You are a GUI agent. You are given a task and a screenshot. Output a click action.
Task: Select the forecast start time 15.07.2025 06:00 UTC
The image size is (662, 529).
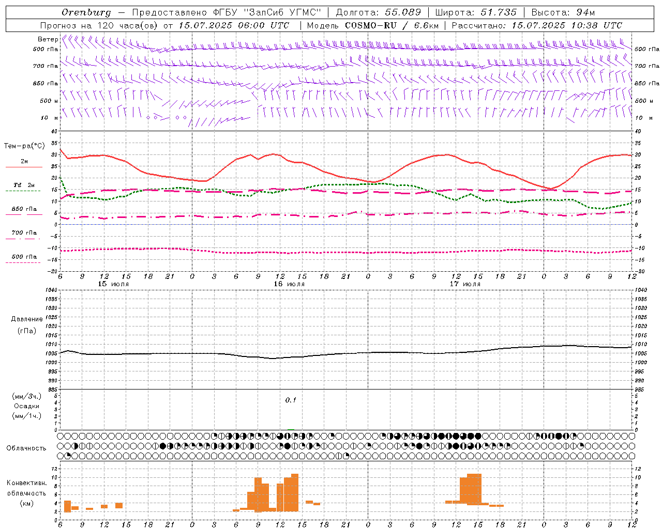(234, 25)
